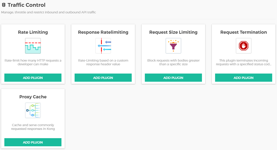This screenshot has height=150, width=277.
Task: Add the Request Size Limiting plugin
Action: pos(173,78)
